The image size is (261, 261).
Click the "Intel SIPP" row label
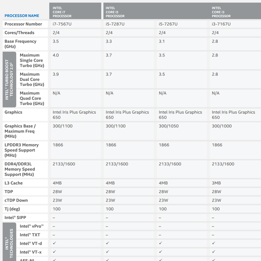(15, 217)
